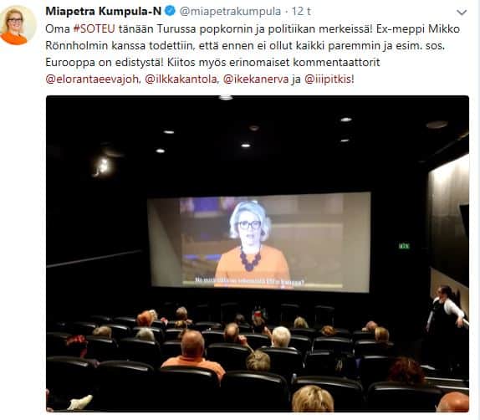480x420 pixels.
Task: Click the green exit sign in photo
Action: tap(404, 246)
